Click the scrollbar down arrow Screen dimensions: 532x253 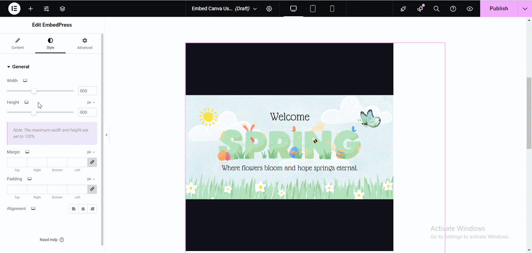click(x=529, y=250)
